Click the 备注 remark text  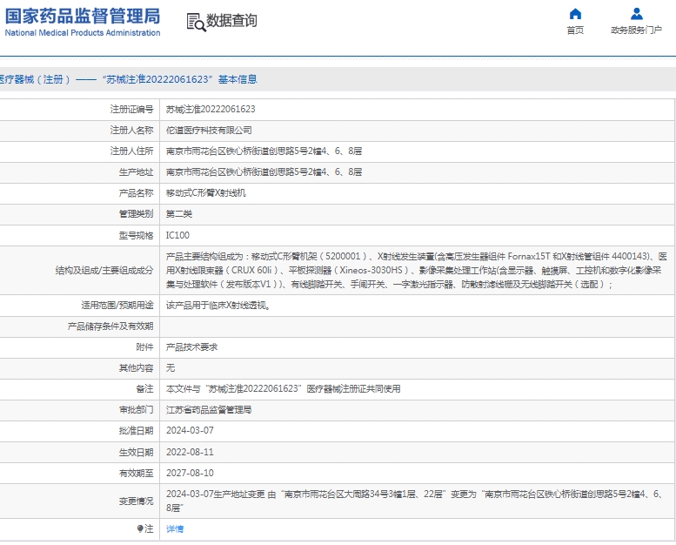[284, 389]
